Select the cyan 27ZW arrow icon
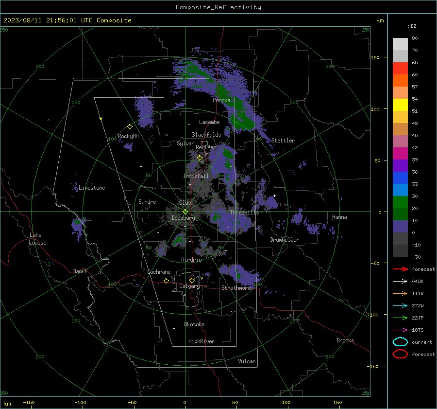 click(400, 305)
